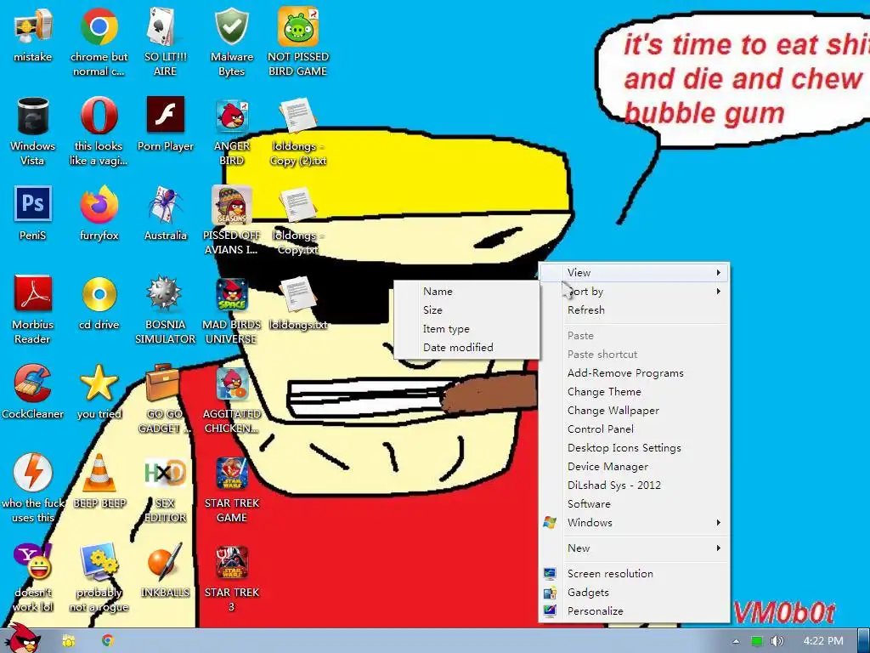Open Personalize from the context menu
870x653 pixels.
[x=634, y=610]
